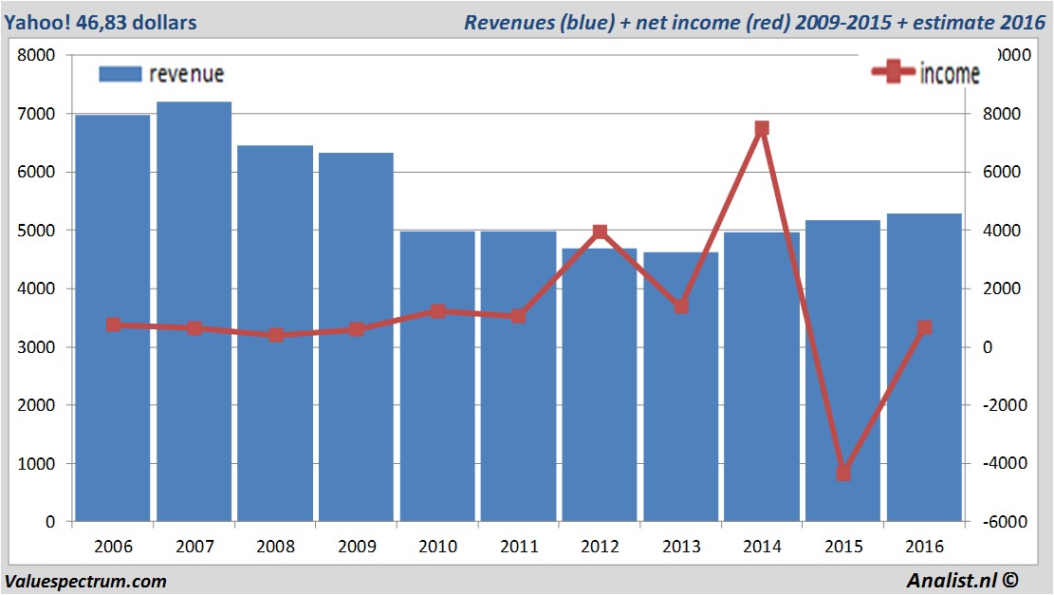Click the 2009 income data marker

pos(357,329)
